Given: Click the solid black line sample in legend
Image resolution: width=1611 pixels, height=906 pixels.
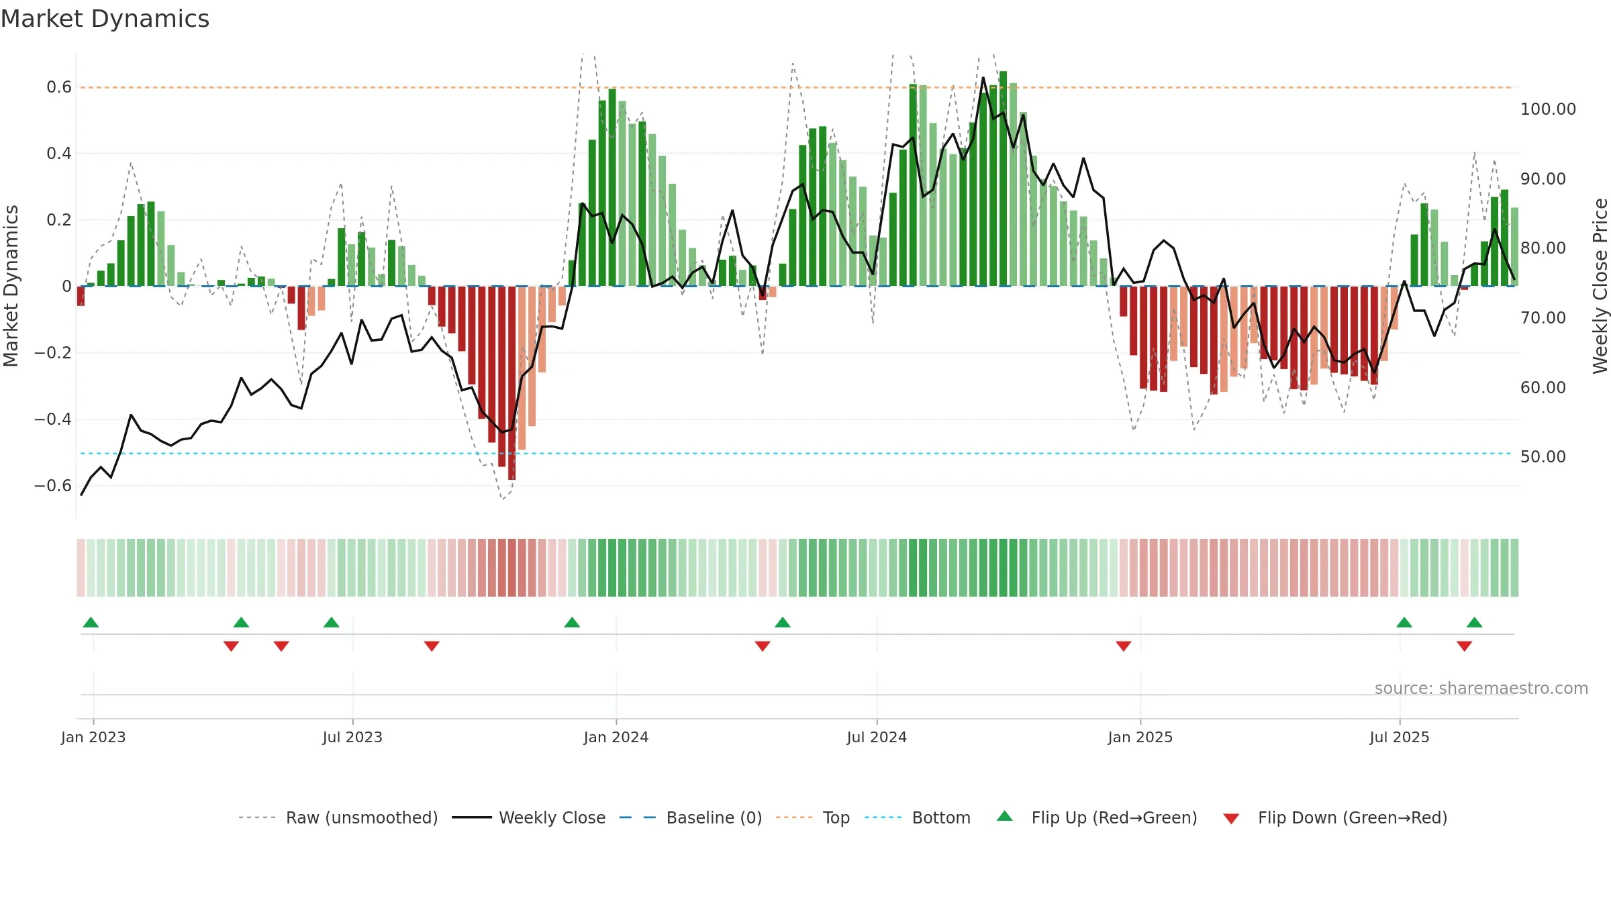Looking at the screenshot, I should pos(472,817).
